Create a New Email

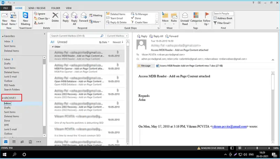(5, 19)
